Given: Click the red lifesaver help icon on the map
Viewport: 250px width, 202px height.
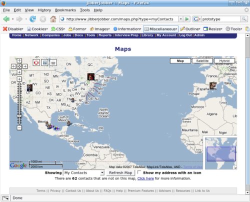Looking at the screenshot, I should [36, 62].
